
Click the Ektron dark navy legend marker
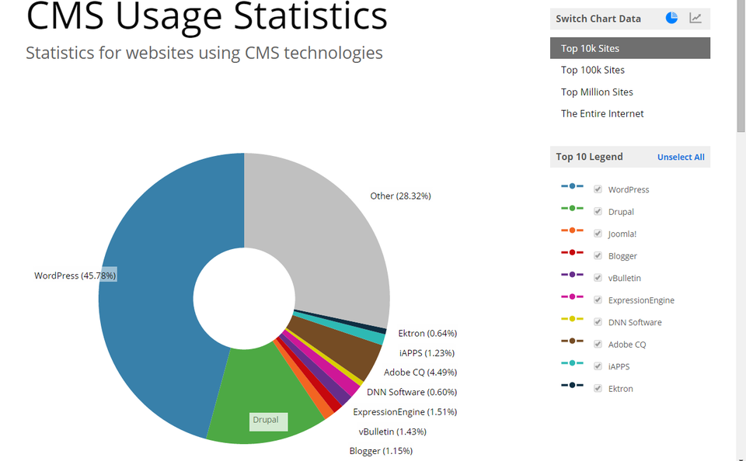tap(572, 385)
